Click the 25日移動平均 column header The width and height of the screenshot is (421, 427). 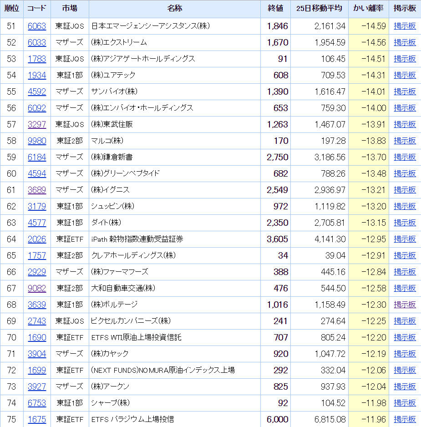[x=319, y=9]
